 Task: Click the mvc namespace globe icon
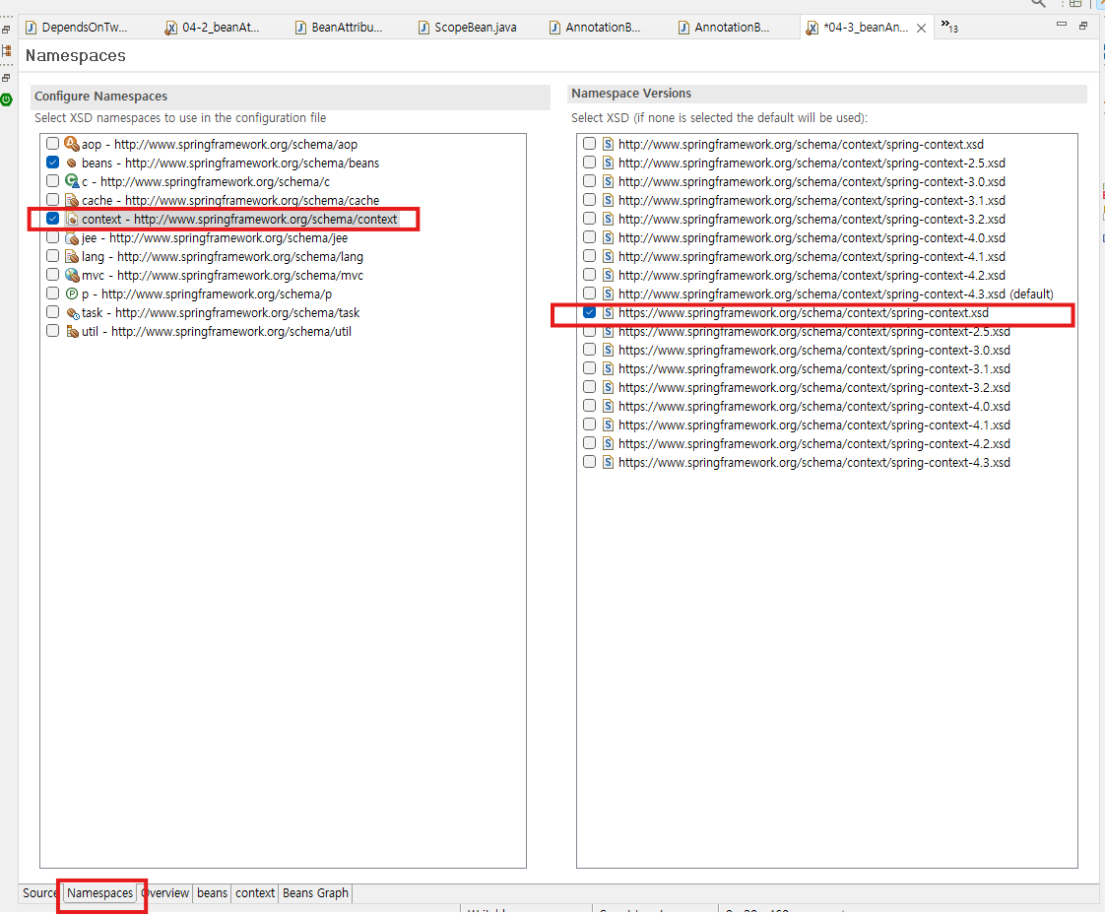[71, 275]
